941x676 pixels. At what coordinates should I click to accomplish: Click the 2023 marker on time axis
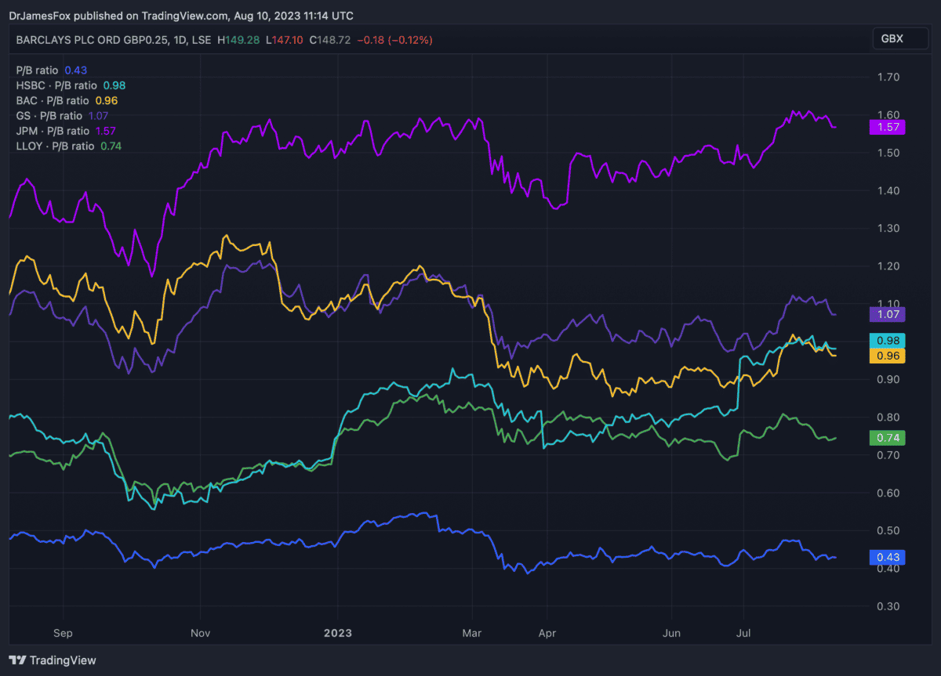click(x=338, y=632)
